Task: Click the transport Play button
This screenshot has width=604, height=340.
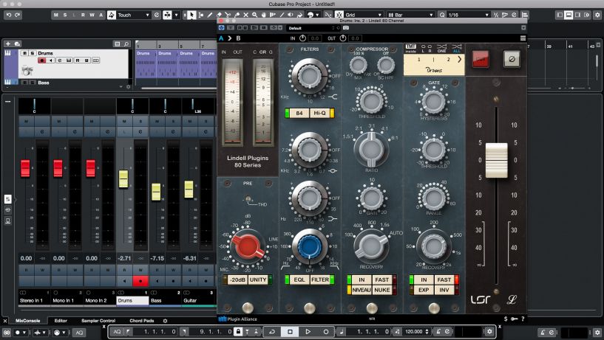Action: click(x=308, y=331)
